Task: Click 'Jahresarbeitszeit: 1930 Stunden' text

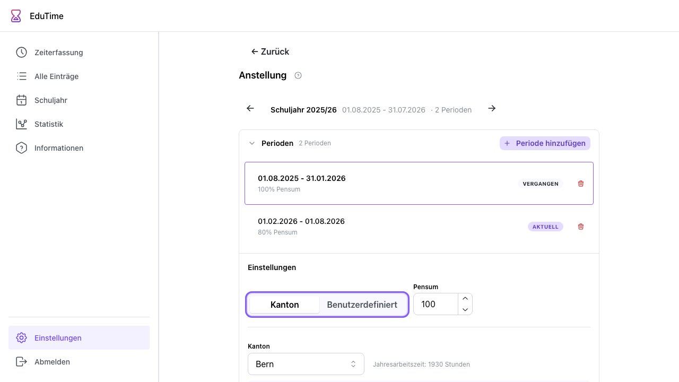Action: point(421,364)
